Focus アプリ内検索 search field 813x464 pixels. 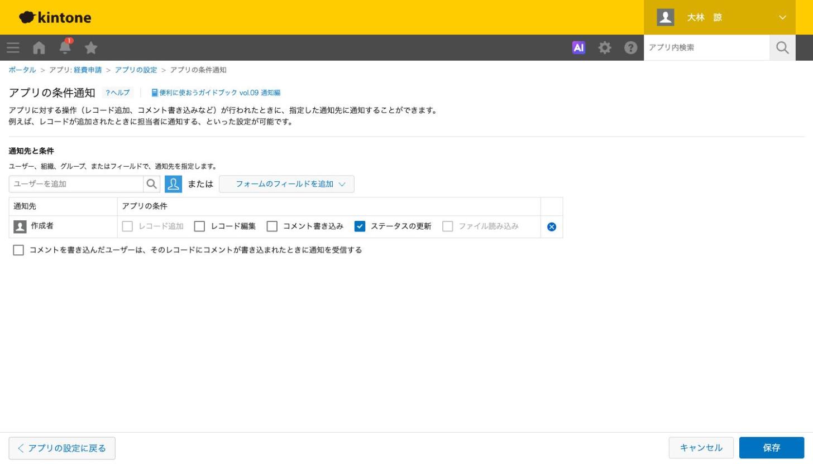pos(707,48)
